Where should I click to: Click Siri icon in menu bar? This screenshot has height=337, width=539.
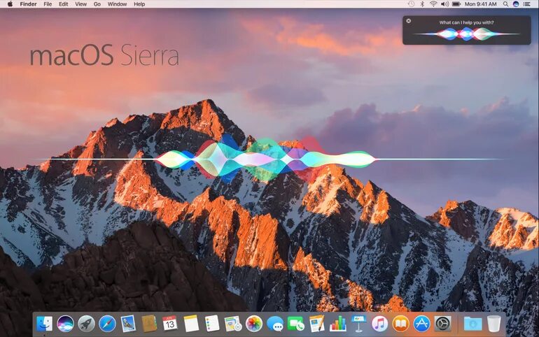516,4
